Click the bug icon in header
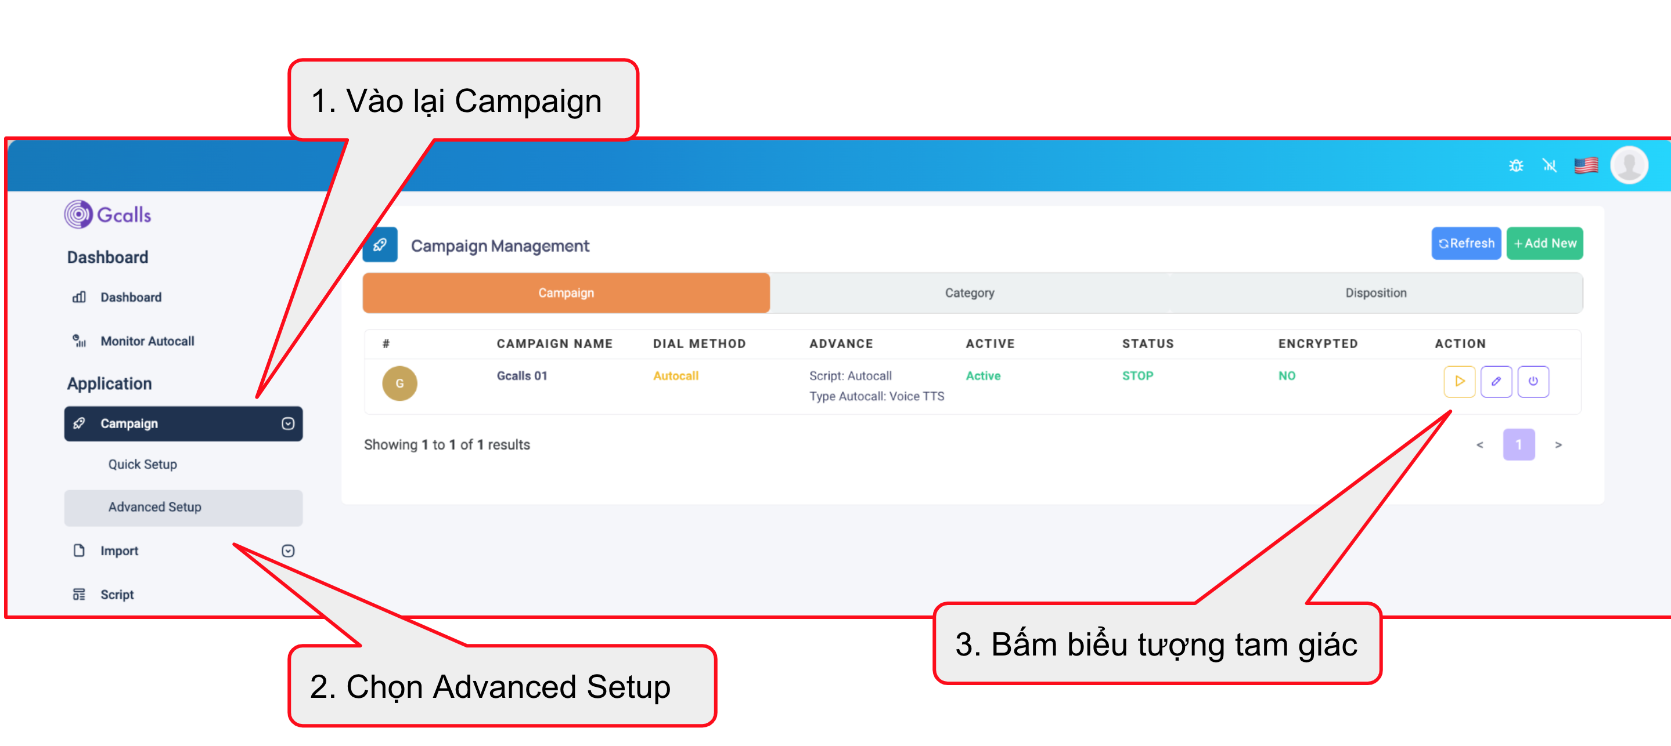 click(1515, 166)
